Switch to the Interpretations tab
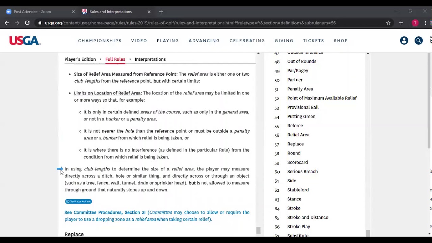The height and width of the screenshot is (243, 432). [150, 59]
